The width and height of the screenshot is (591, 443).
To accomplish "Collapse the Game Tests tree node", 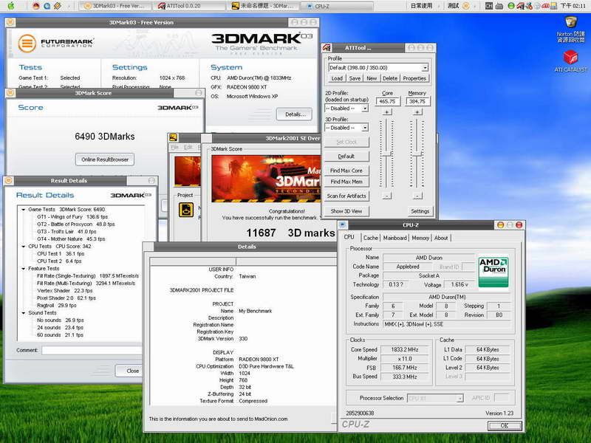I will click(21, 210).
